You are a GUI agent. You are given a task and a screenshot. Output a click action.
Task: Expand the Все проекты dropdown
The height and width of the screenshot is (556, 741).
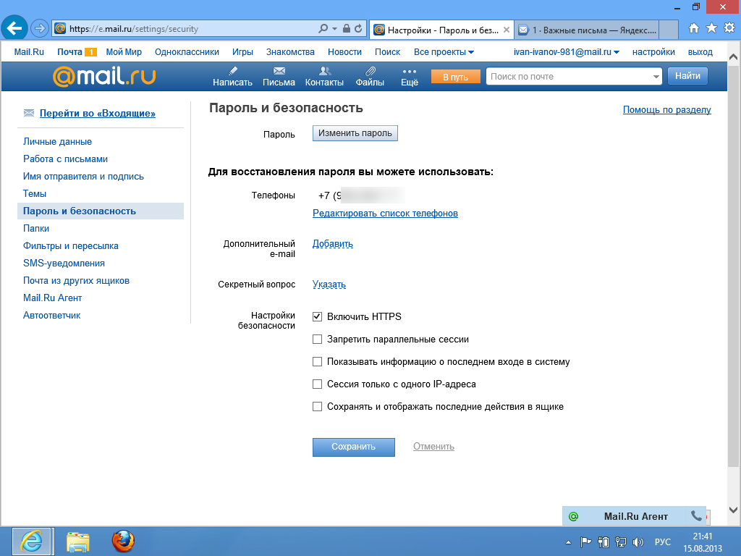point(444,52)
